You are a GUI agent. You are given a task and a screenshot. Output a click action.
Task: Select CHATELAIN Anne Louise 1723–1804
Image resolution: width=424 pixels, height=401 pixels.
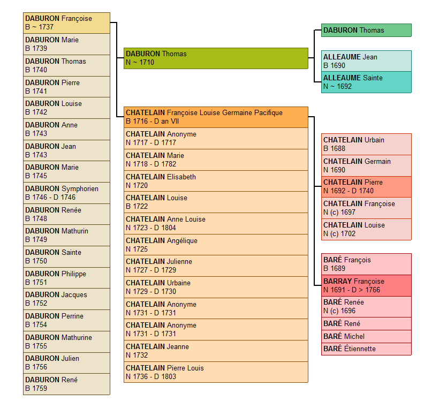click(x=216, y=223)
